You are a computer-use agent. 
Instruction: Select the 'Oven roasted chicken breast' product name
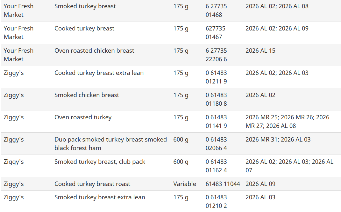(94, 51)
